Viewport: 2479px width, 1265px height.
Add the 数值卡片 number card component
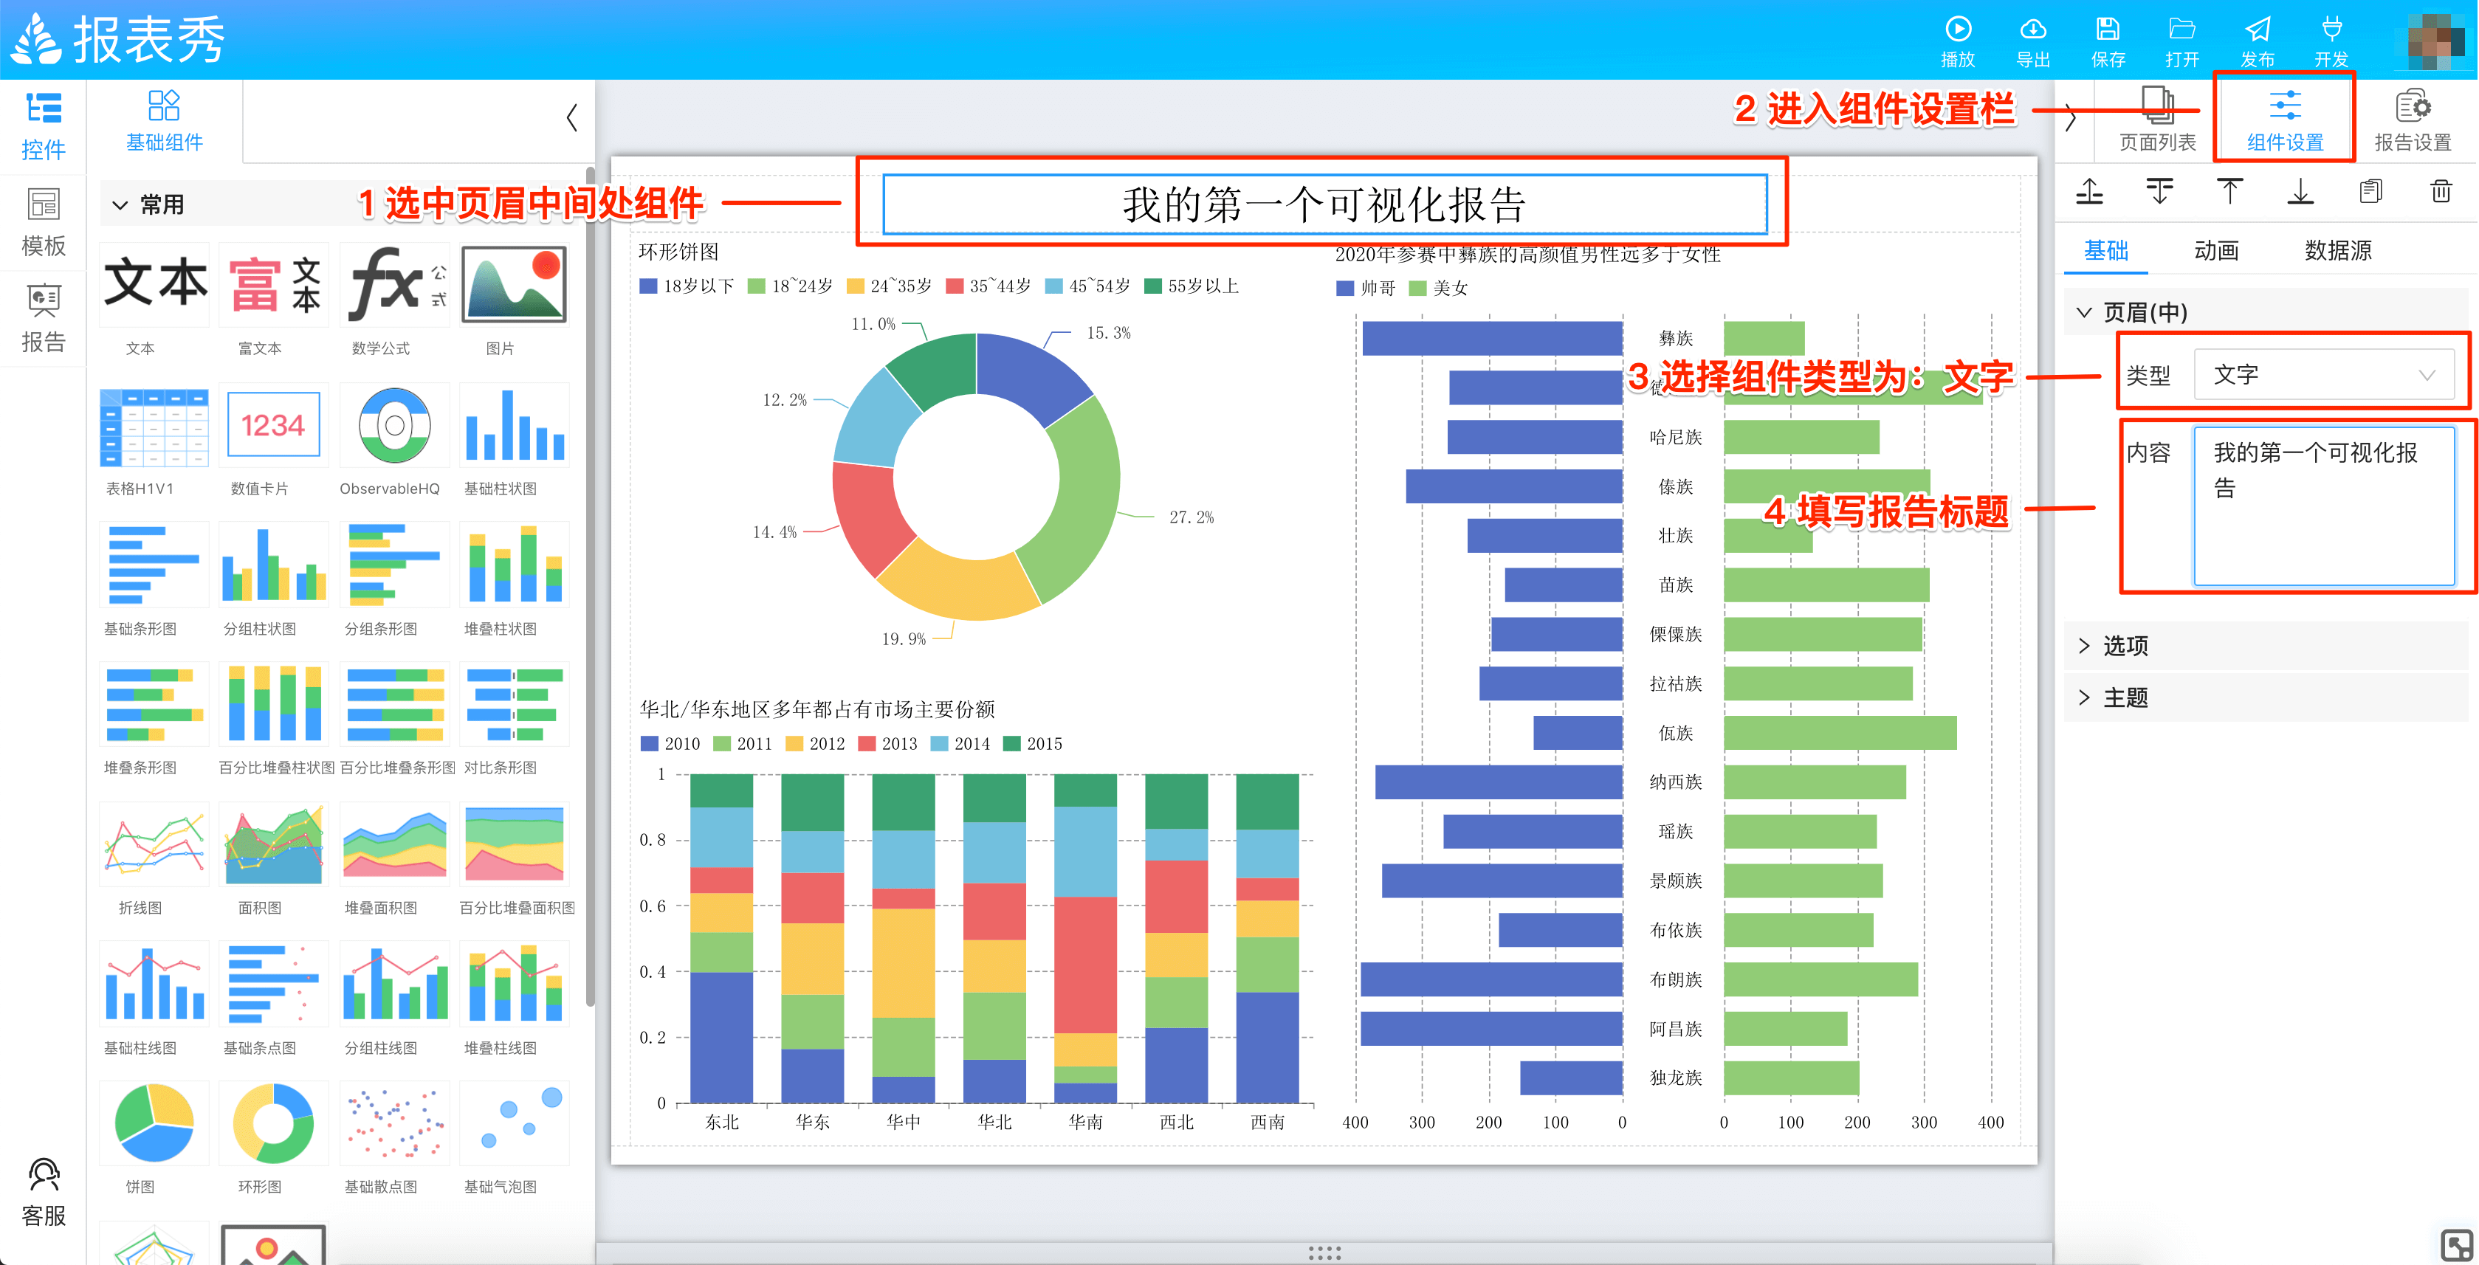(273, 426)
